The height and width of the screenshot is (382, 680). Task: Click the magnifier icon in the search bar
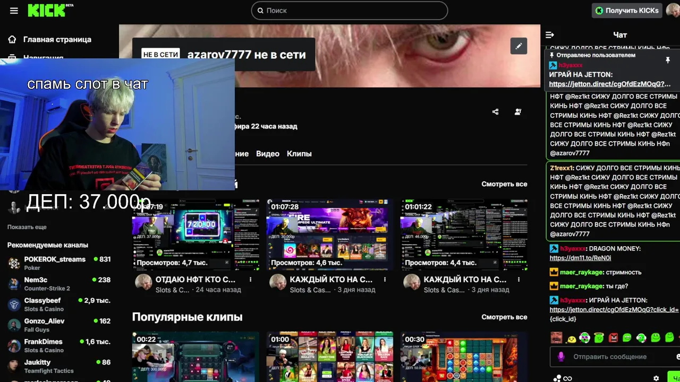point(260,11)
